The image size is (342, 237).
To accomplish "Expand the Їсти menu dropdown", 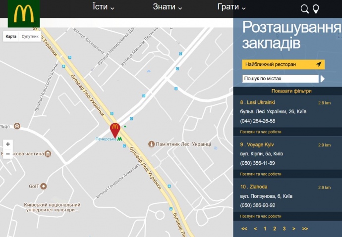I will 103,7.
